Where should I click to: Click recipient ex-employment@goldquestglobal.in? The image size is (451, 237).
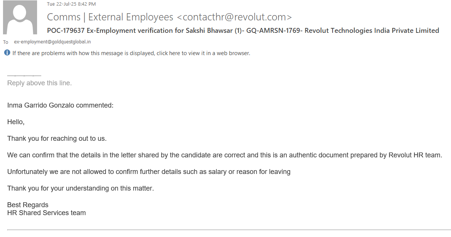coord(52,42)
